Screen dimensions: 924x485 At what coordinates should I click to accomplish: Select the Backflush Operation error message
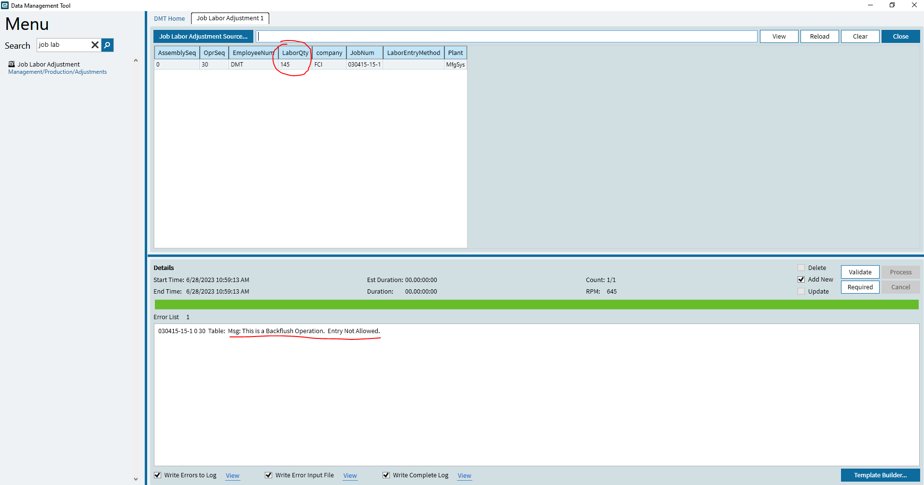point(269,331)
